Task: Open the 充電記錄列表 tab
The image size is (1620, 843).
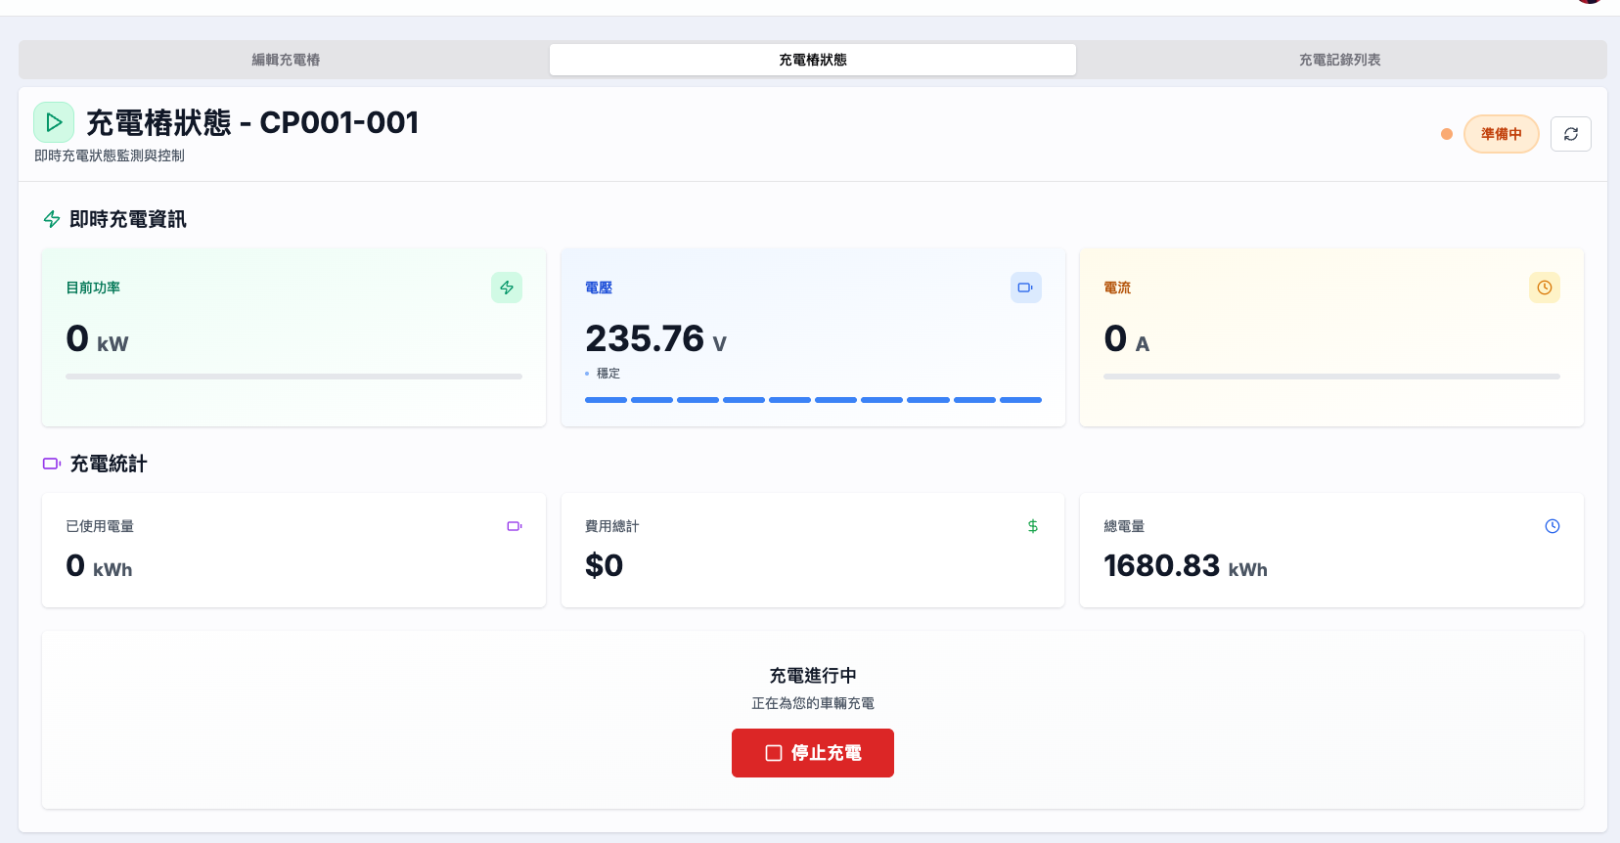Action: (x=1339, y=60)
